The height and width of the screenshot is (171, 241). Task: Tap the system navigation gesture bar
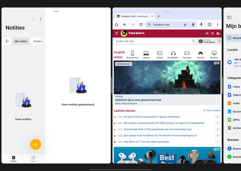coord(120,170)
